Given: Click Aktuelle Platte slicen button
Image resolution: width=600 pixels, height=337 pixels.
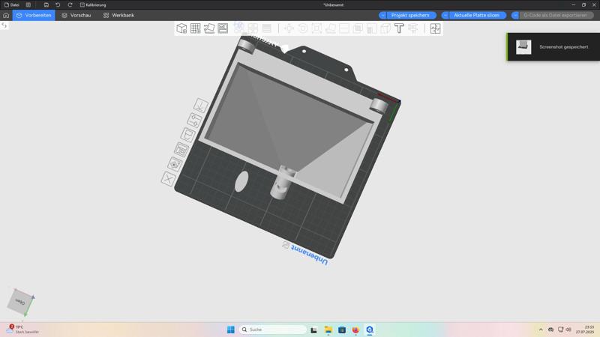Looking at the screenshot, I should coord(476,15).
